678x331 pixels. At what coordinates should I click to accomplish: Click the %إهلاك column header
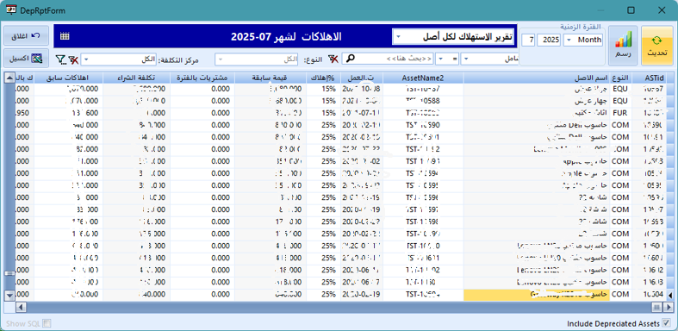pos(323,78)
